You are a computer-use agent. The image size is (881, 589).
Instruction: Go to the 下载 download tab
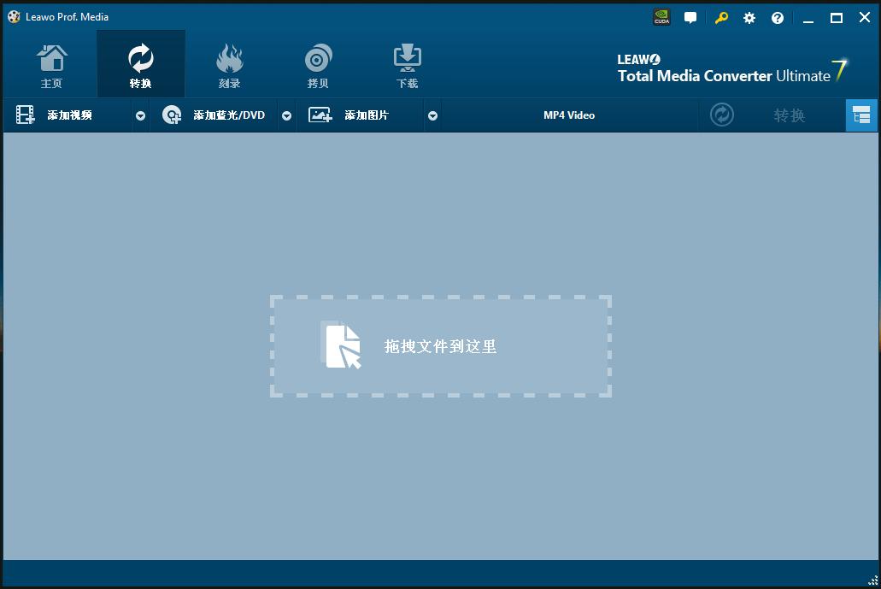coord(407,66)
